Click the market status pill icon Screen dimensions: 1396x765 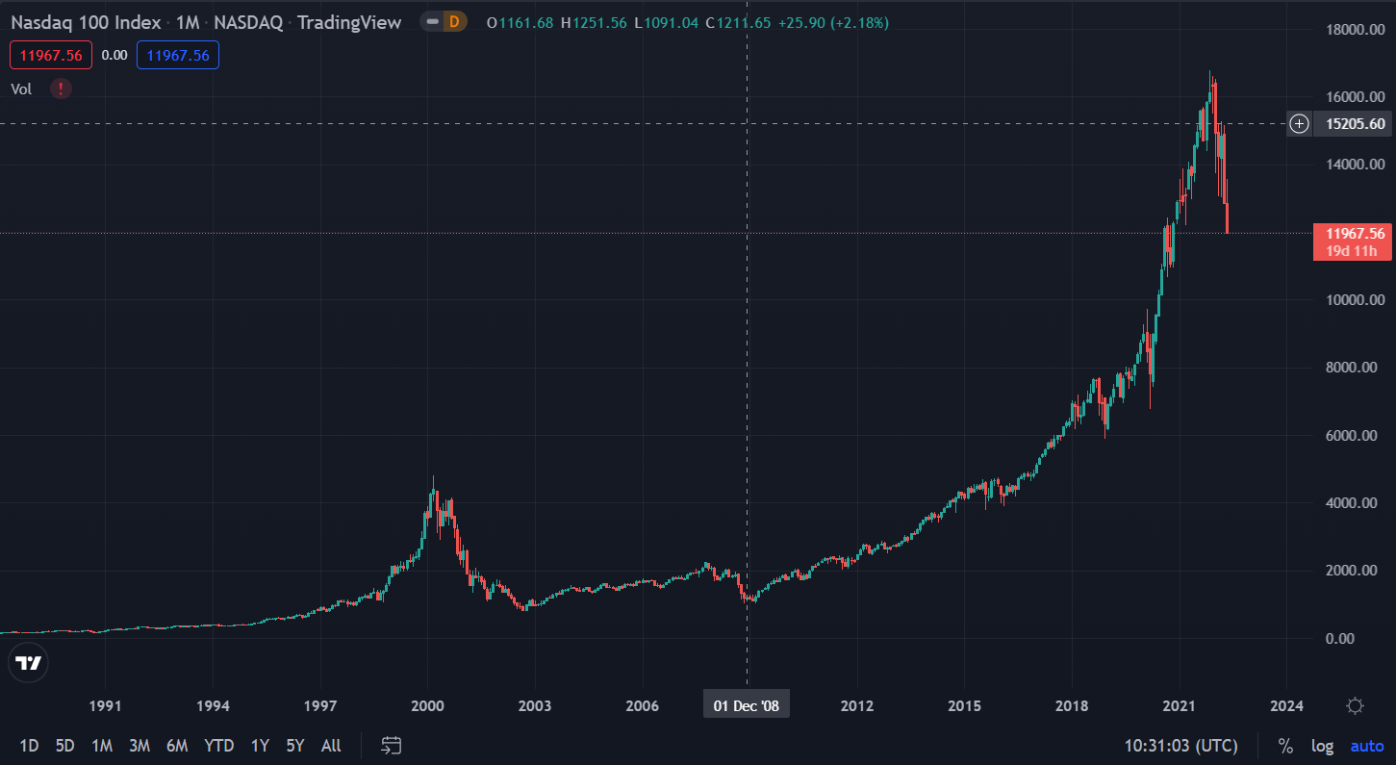pyautogui.click(x=433, y=22)
